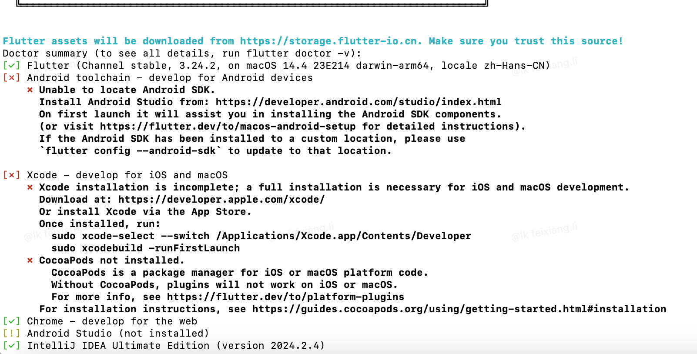
Task: Open the flutter.dev platform-plugins link
Action: [285, 297]
